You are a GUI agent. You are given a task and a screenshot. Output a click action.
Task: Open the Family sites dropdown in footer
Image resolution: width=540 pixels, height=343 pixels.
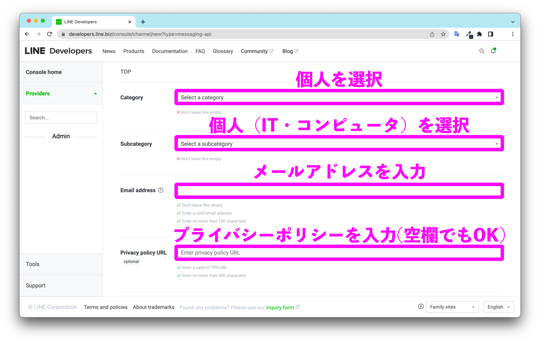coord(452,307)
